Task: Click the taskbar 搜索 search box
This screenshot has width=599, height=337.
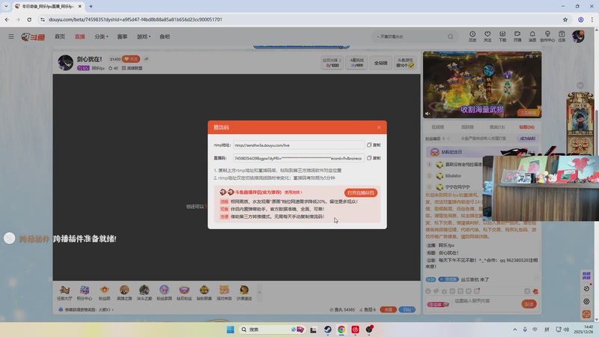Action: (x=272, y=330)
